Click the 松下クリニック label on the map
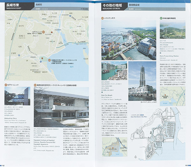The image size is (191, 167). [x=37, y=32]
